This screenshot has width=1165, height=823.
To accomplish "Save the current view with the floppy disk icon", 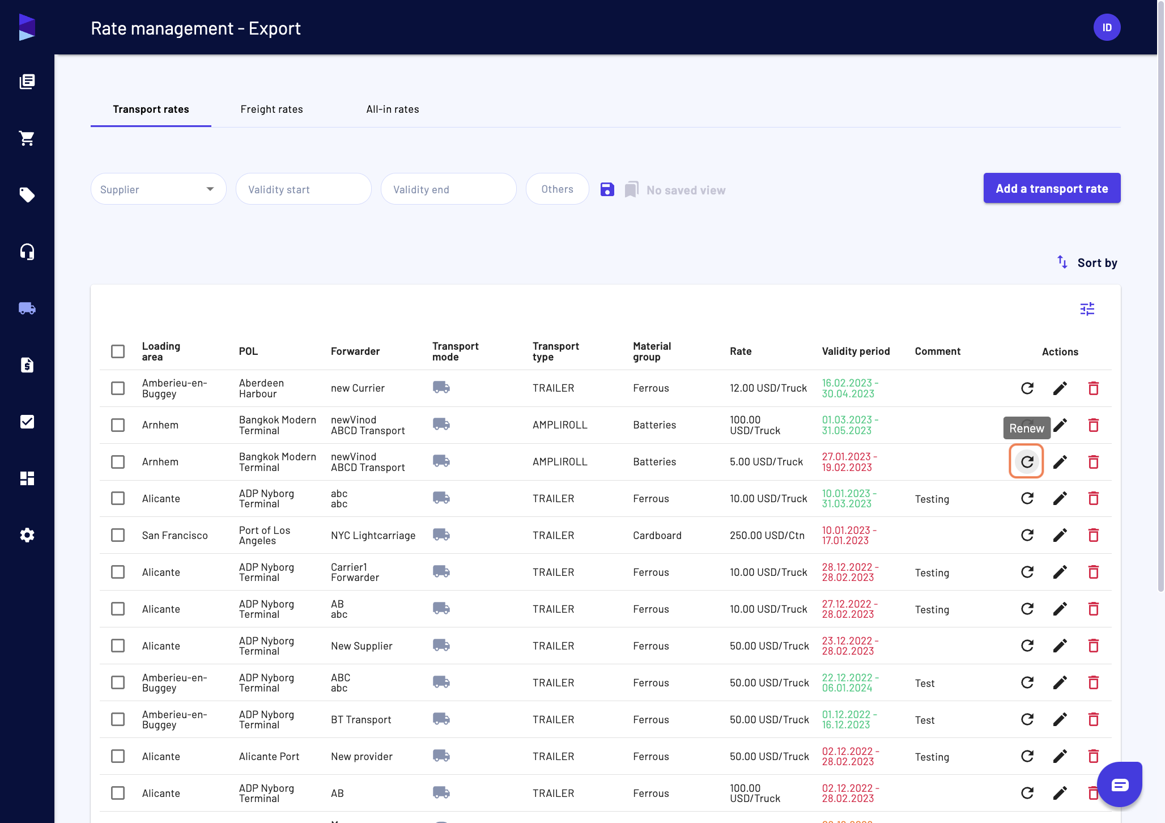I will click(607, 189).
